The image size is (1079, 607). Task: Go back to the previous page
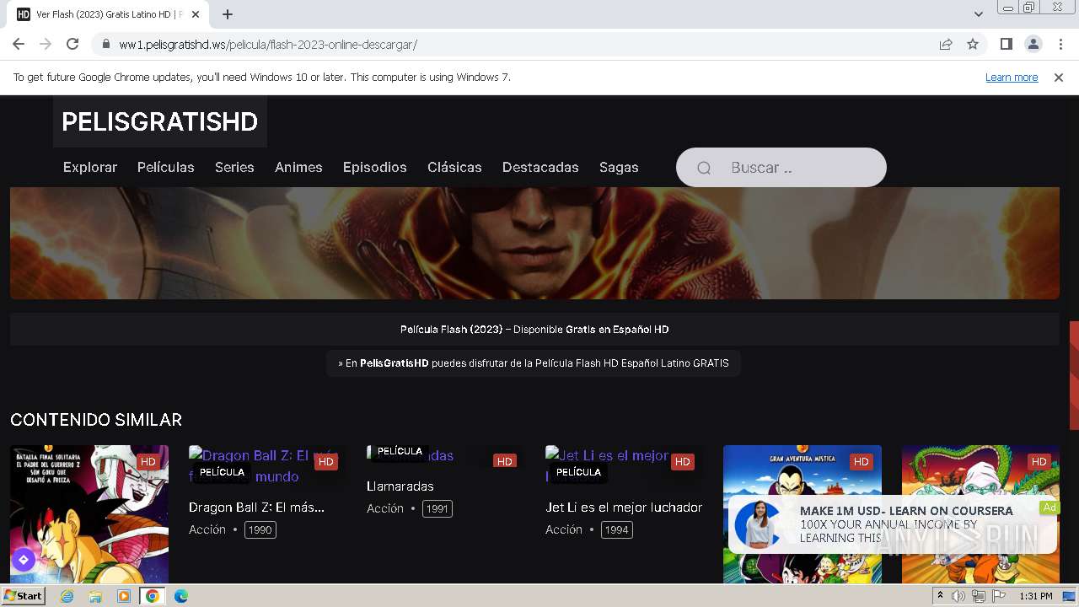point(19,44)
